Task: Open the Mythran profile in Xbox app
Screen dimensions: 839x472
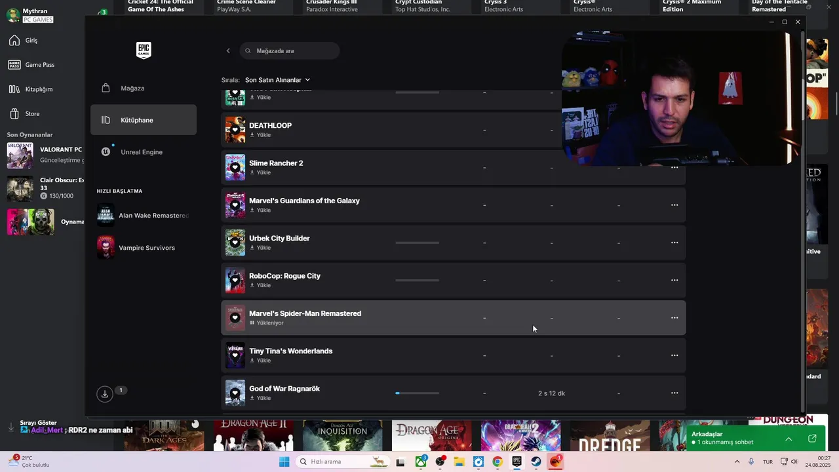Action: click(x=30, y=15)
